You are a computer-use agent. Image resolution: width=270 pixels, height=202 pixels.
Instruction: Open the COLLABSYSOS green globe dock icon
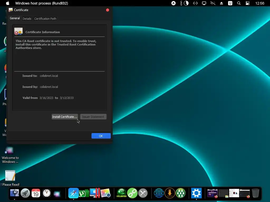pos(122,193)
